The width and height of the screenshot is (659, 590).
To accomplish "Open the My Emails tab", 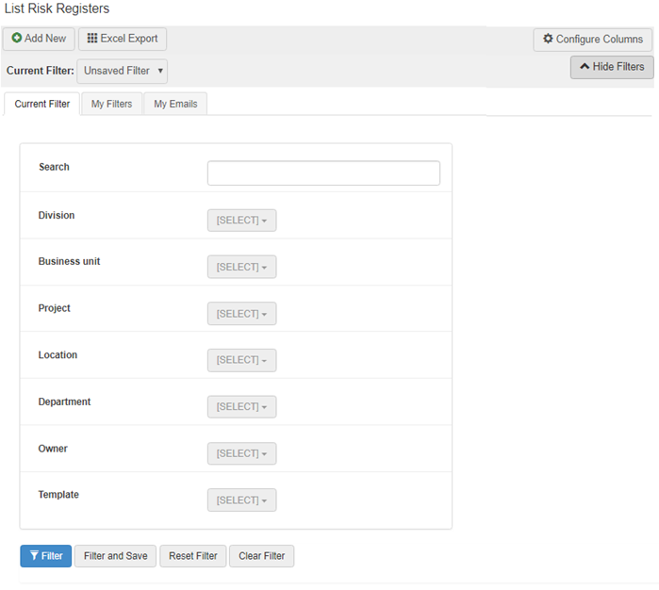I will tap(175, 104).
